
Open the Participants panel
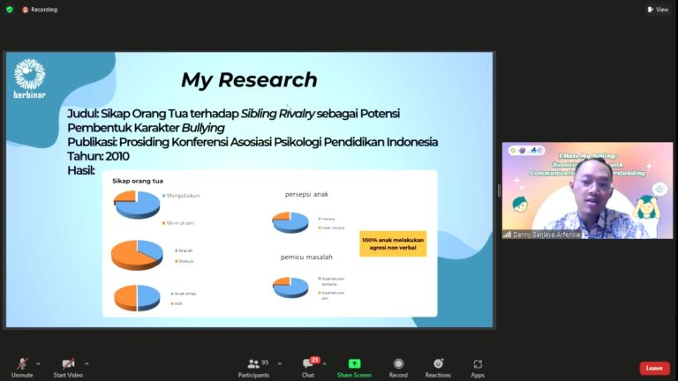tap(253, 366)
